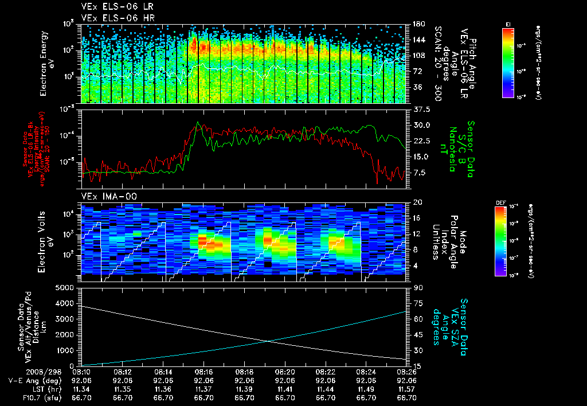The image size is (587, 406).
Task: Click the 'V-E Ang (deg)' row label
Action: 35,381
